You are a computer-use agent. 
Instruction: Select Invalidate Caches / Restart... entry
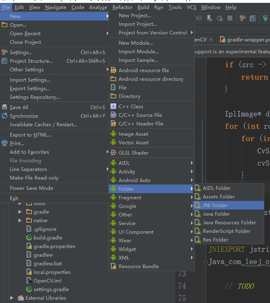43,125
